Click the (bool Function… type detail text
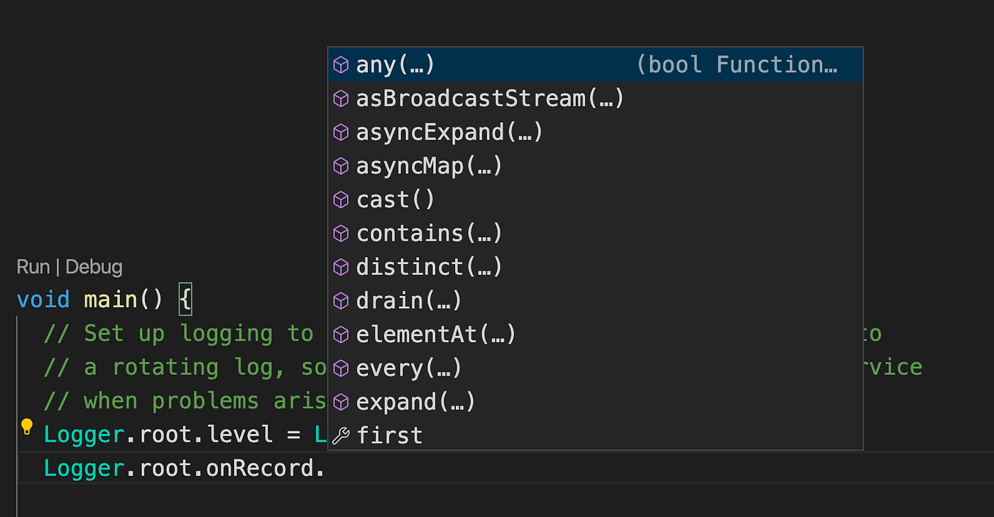994x517 pixels. [x=737, y=65]
